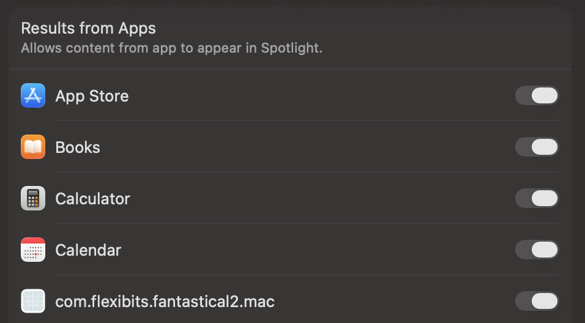
Task: Click the orange Books app icon
Action: [x=33, y=147]
